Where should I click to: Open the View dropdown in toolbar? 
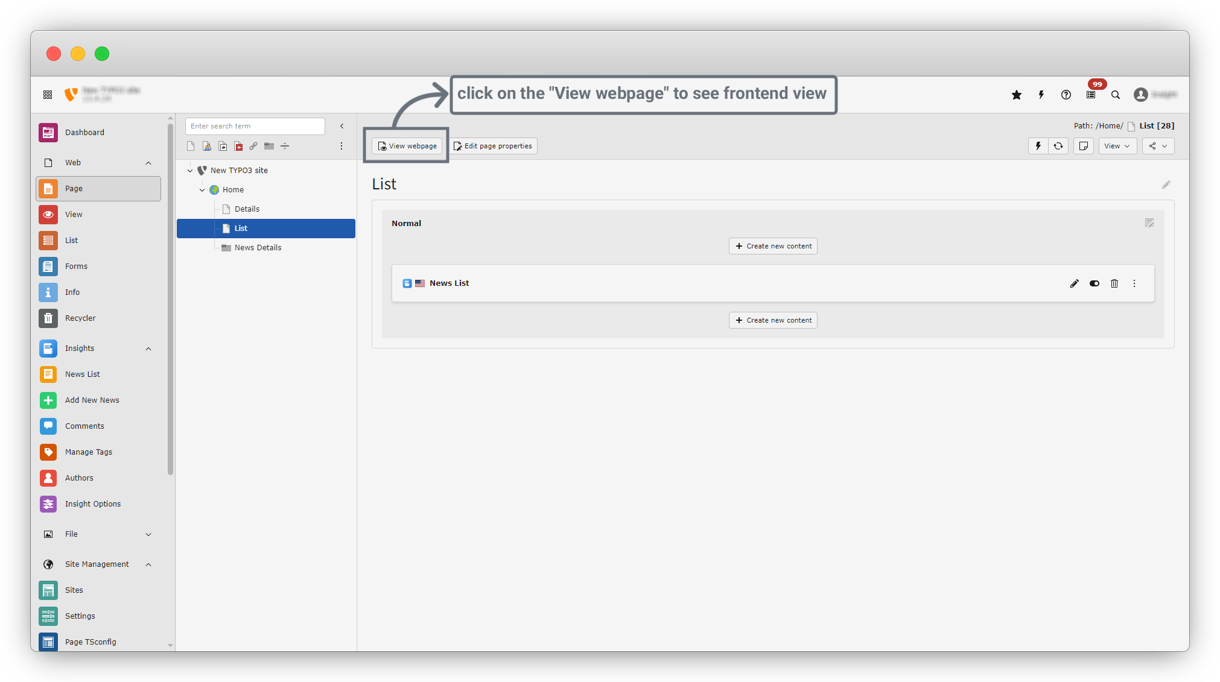pos(1117,146)
